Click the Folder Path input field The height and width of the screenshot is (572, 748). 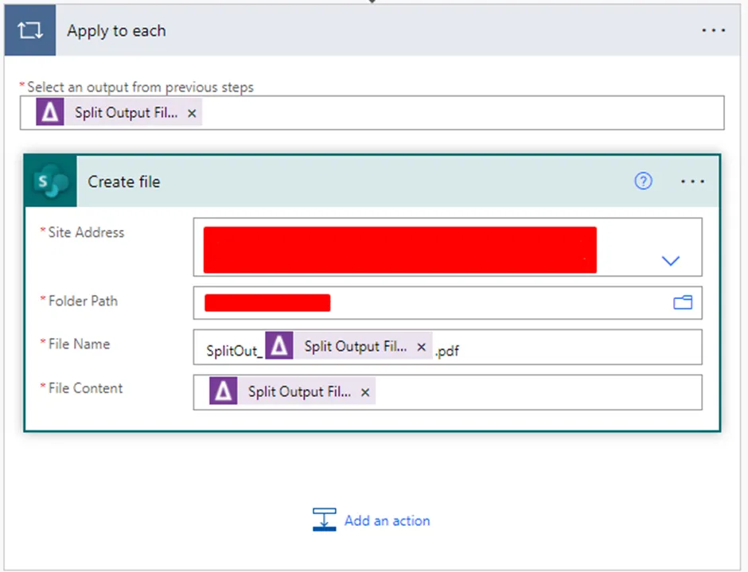point(493,303)
